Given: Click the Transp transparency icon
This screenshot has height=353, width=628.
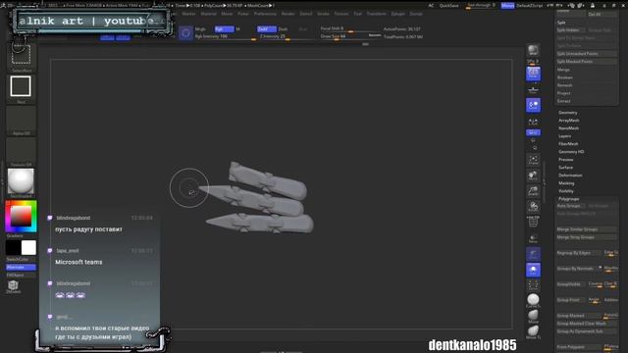Looking at the screenshot, I should coord(533,238).
